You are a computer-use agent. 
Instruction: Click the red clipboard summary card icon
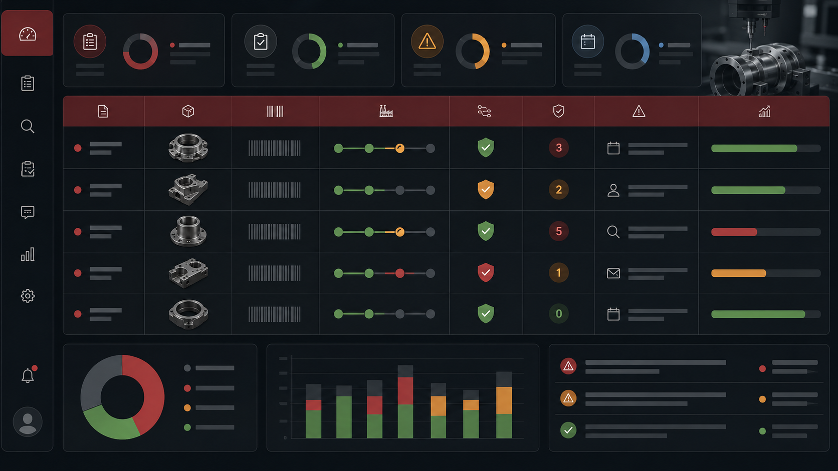90,42
